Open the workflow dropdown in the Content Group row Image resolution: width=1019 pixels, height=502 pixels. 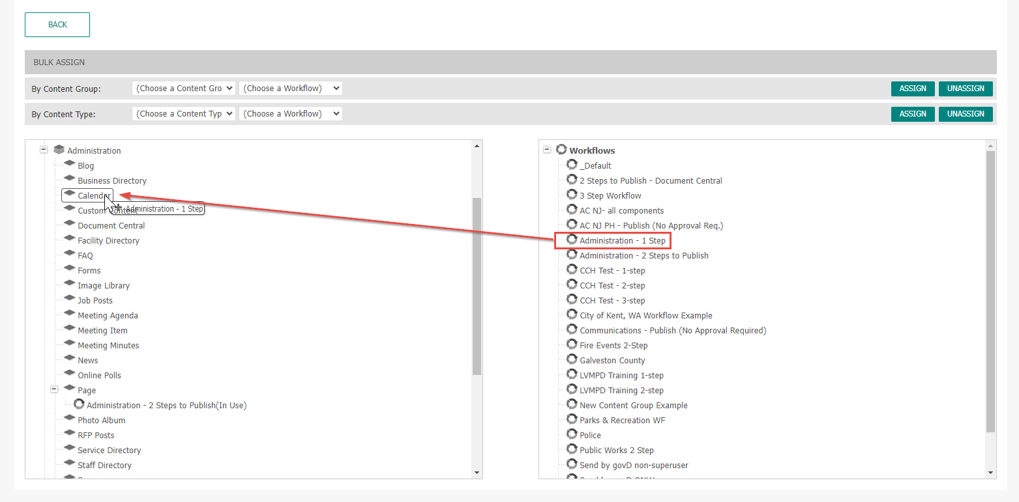[290, 87]
